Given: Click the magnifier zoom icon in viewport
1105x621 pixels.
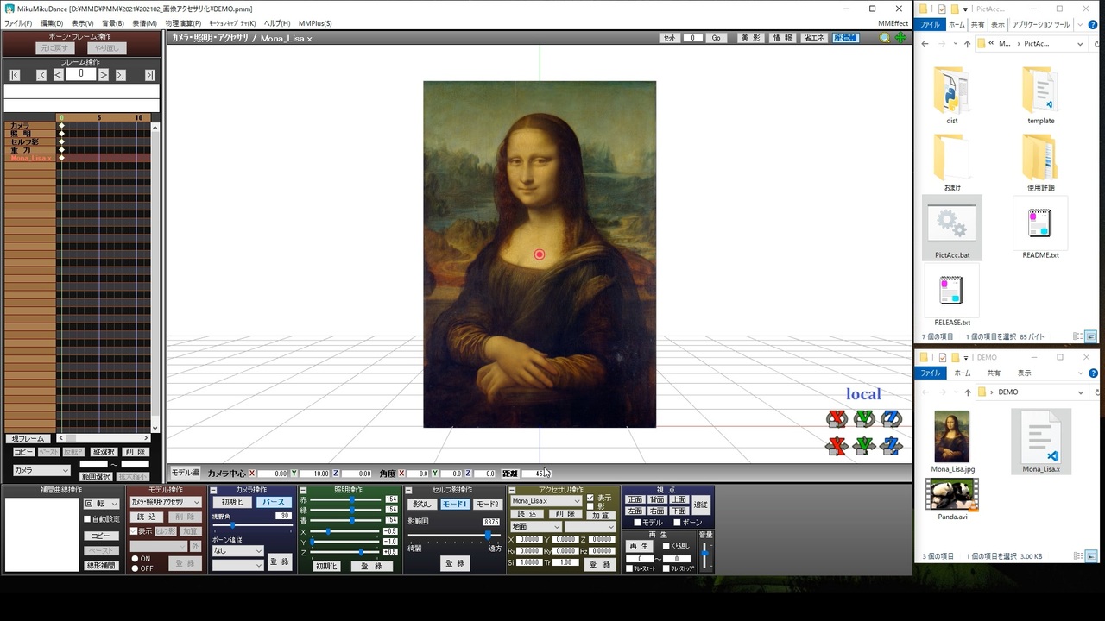Looking at the screenshot, I should [885, 38].
